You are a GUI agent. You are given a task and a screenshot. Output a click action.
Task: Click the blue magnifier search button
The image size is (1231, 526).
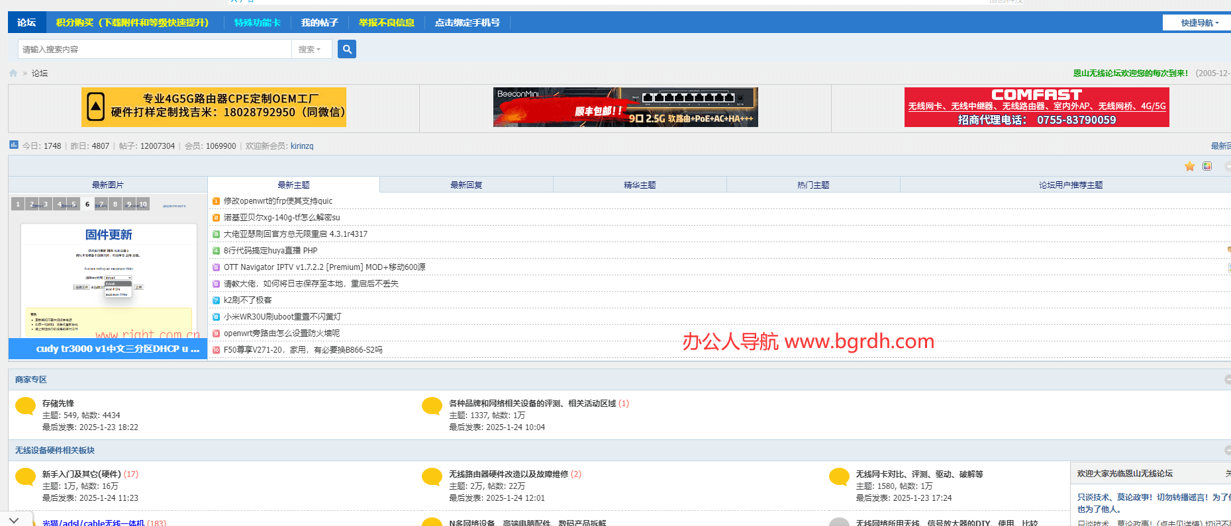[346, 49]
